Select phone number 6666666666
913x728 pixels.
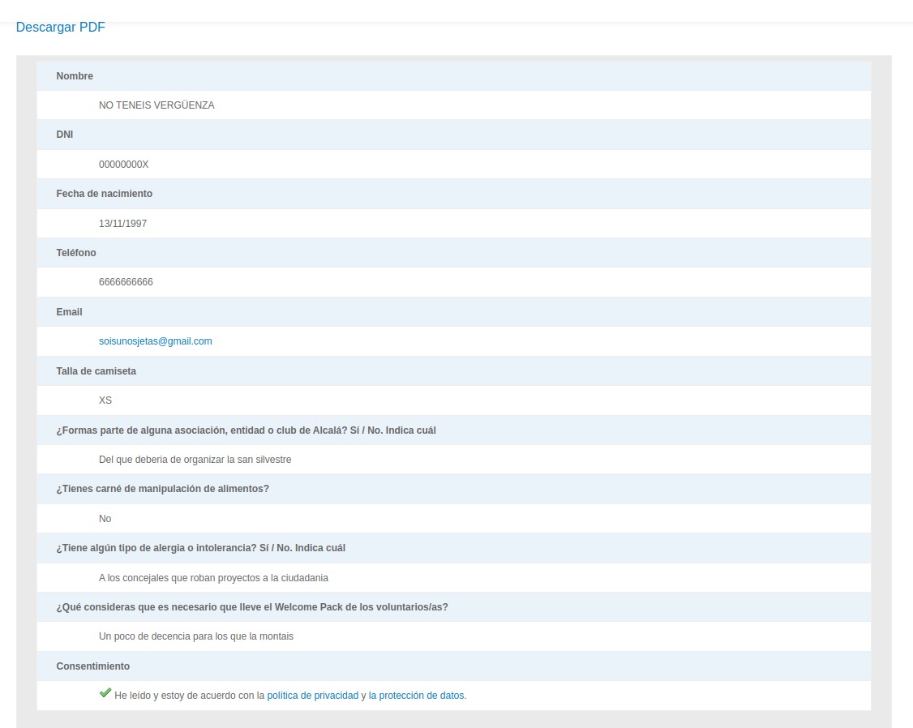[x=126, y=282]
